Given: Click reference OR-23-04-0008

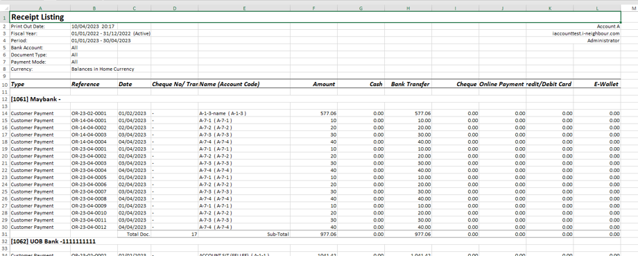Looking at the screenshot, I should coord(94,198).
